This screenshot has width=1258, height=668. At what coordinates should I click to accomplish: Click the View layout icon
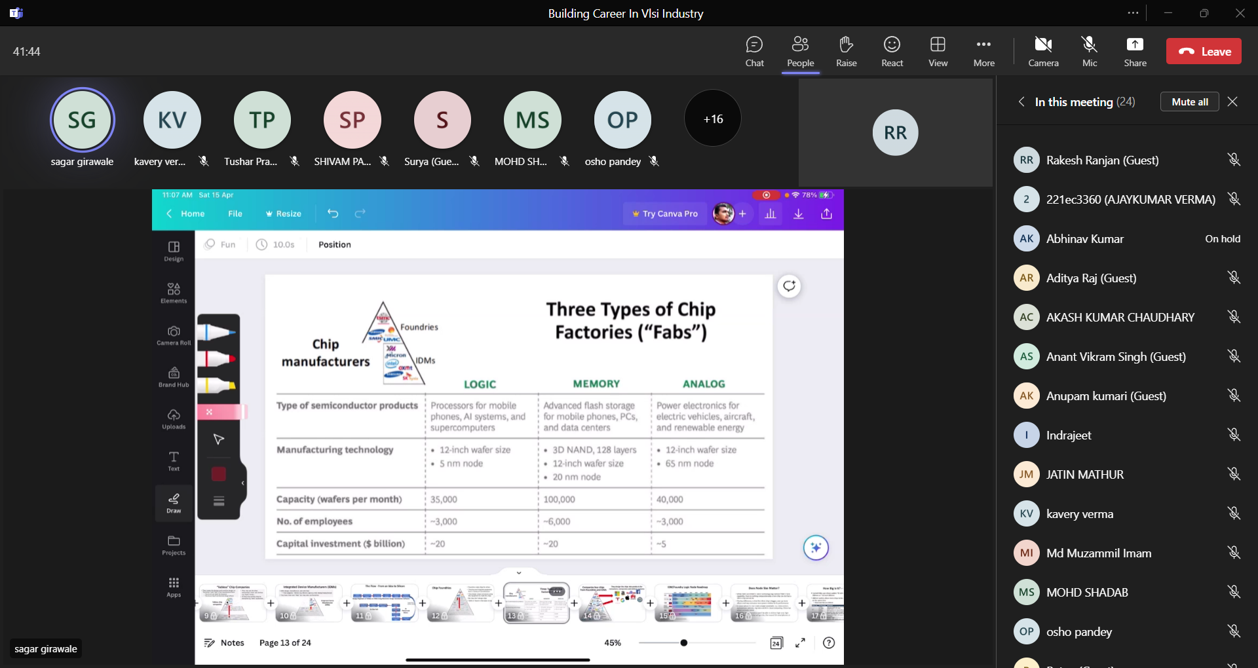(938, 52)
